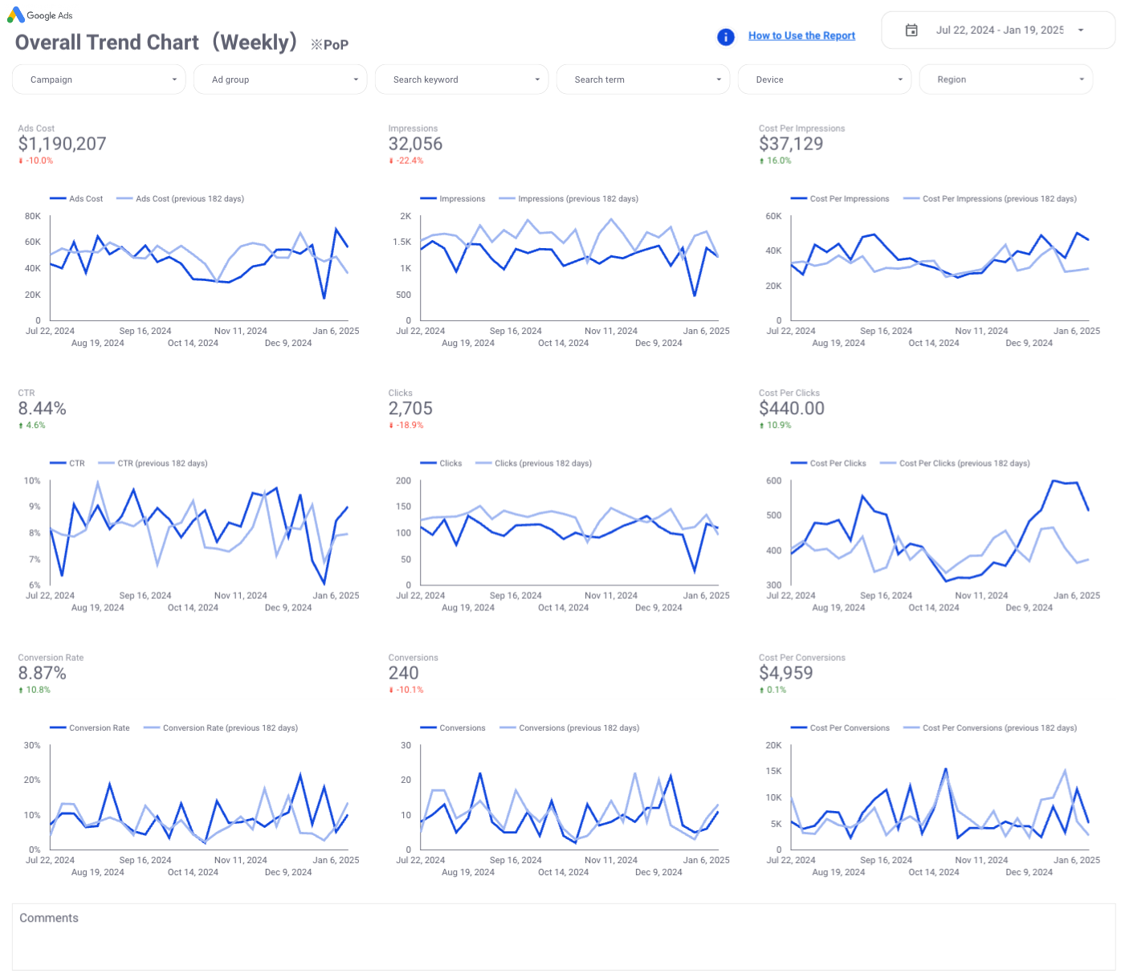
Task: Click the Cost Per Clicks legend color swatch
Action: click(798, 464)
